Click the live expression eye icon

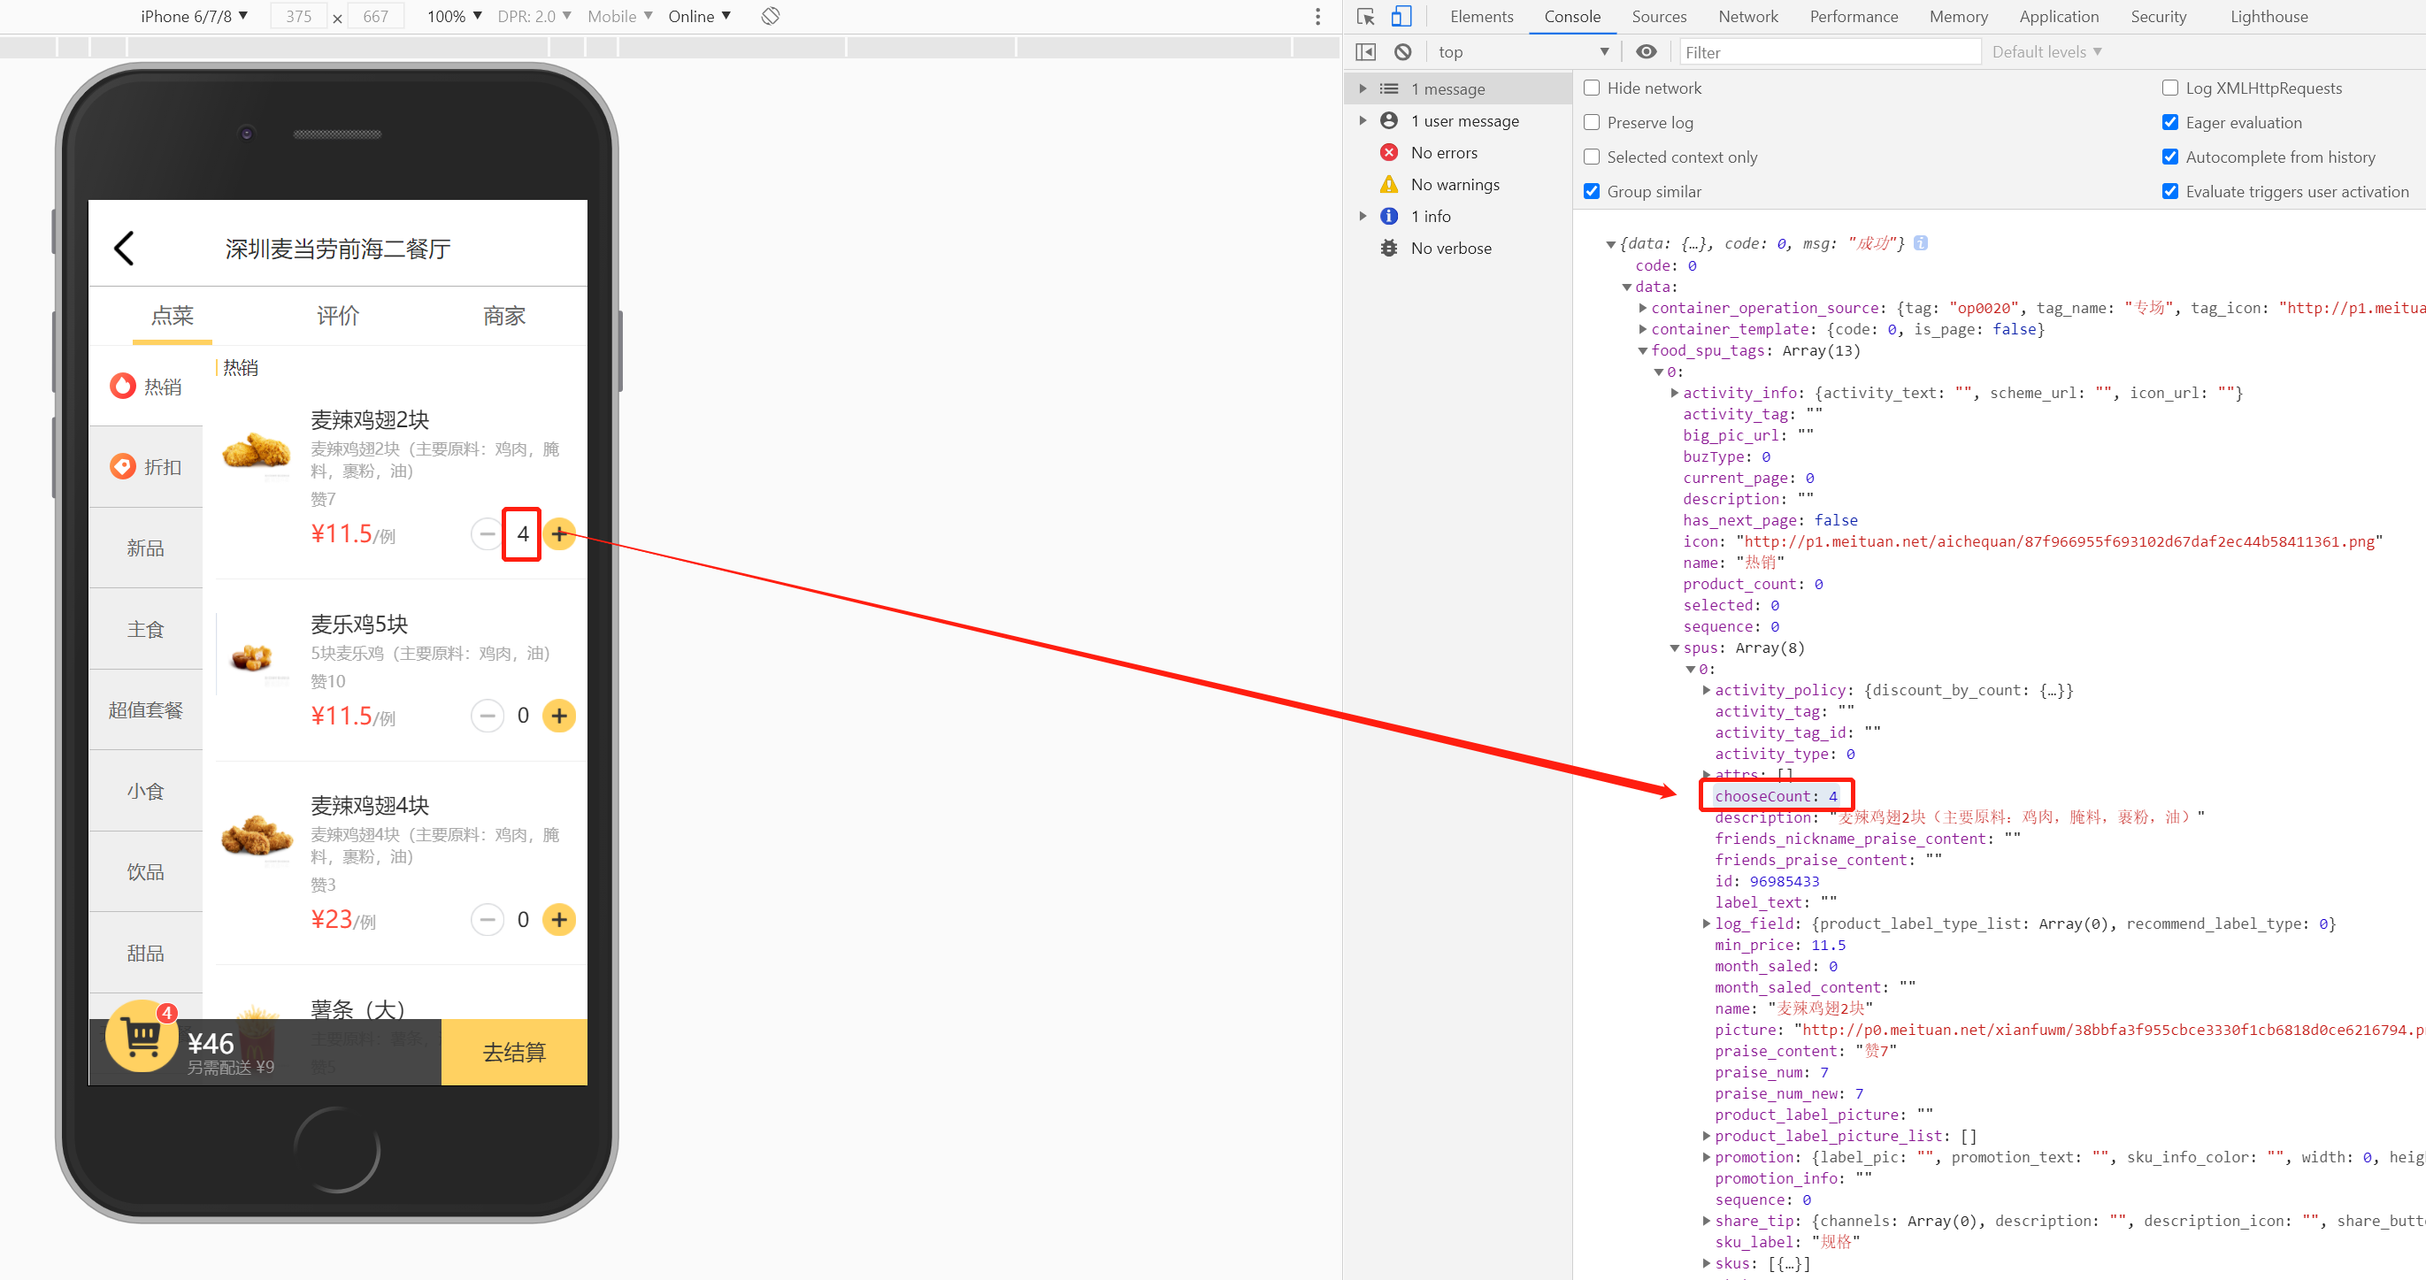pos(1646,52)
